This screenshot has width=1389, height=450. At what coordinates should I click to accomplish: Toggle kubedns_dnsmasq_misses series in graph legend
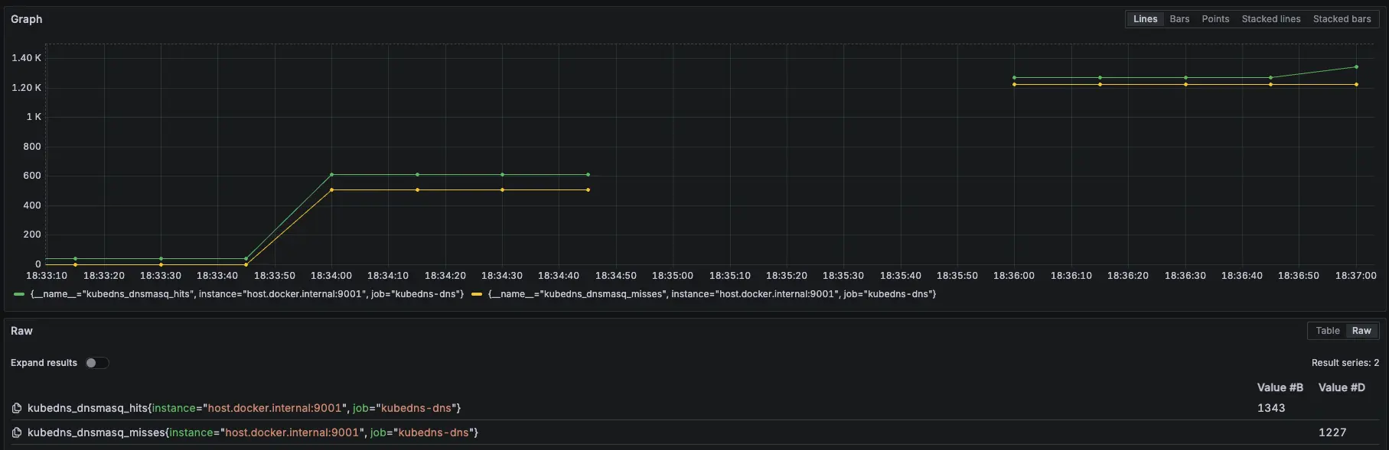coord(712,294)
